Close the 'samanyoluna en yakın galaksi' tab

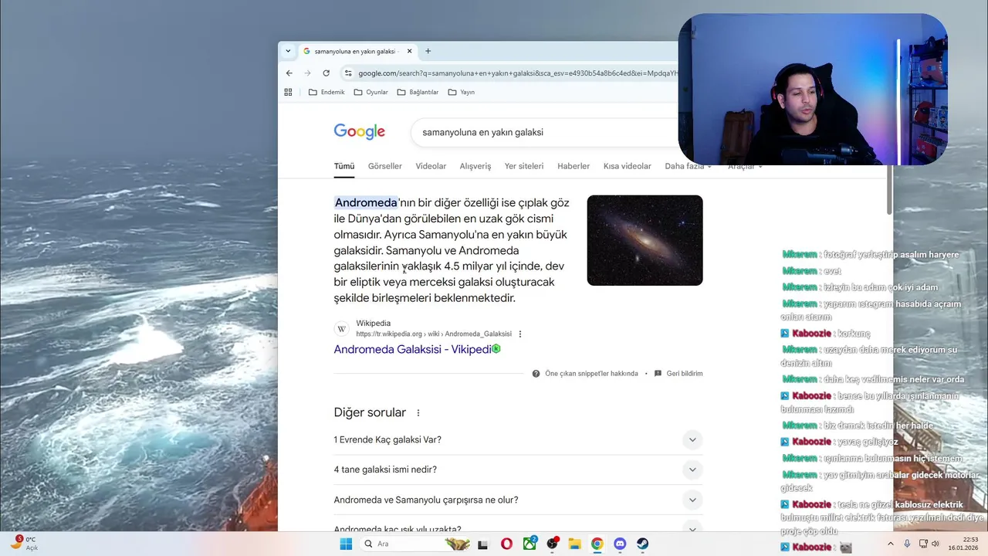click(x=408, y=51)
